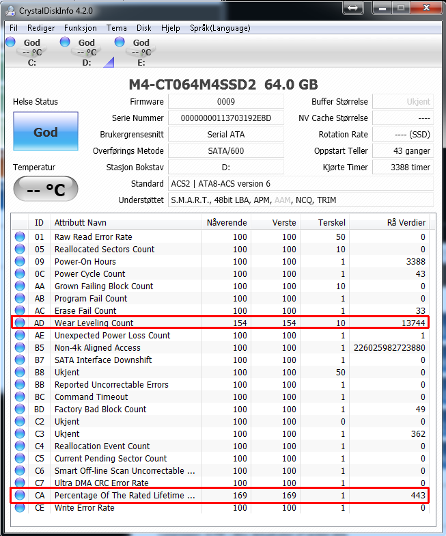Image resolution: width=446 pixels, height=536 pixels.
Task: Click the SATA/600 transfer mode field
Action: 226,150
